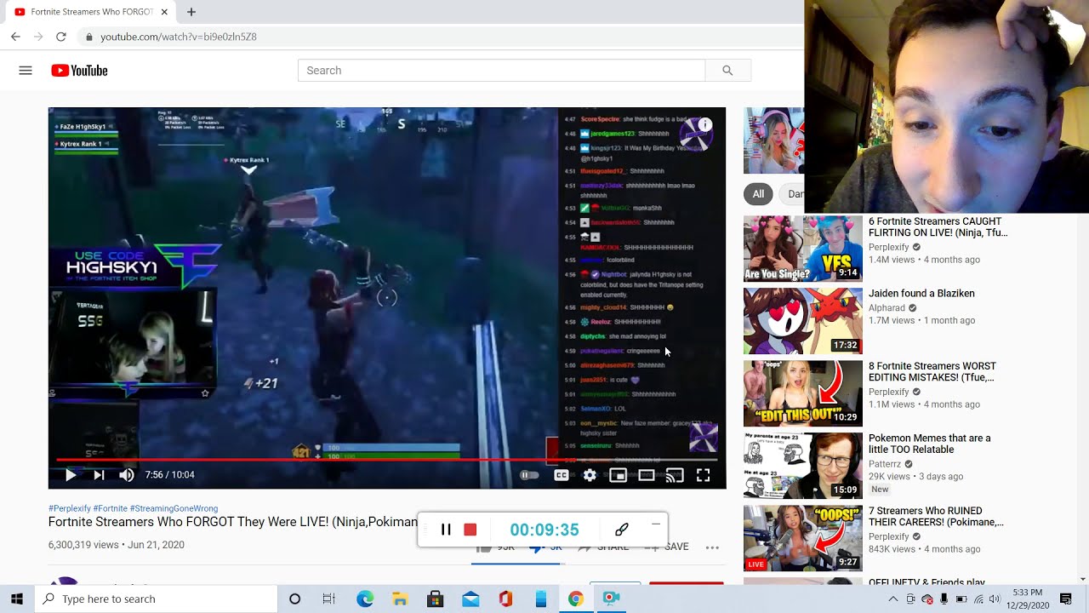Focus the Chrome address bar URL
This screenshot has width=1089, height=613.
point(179,37)
